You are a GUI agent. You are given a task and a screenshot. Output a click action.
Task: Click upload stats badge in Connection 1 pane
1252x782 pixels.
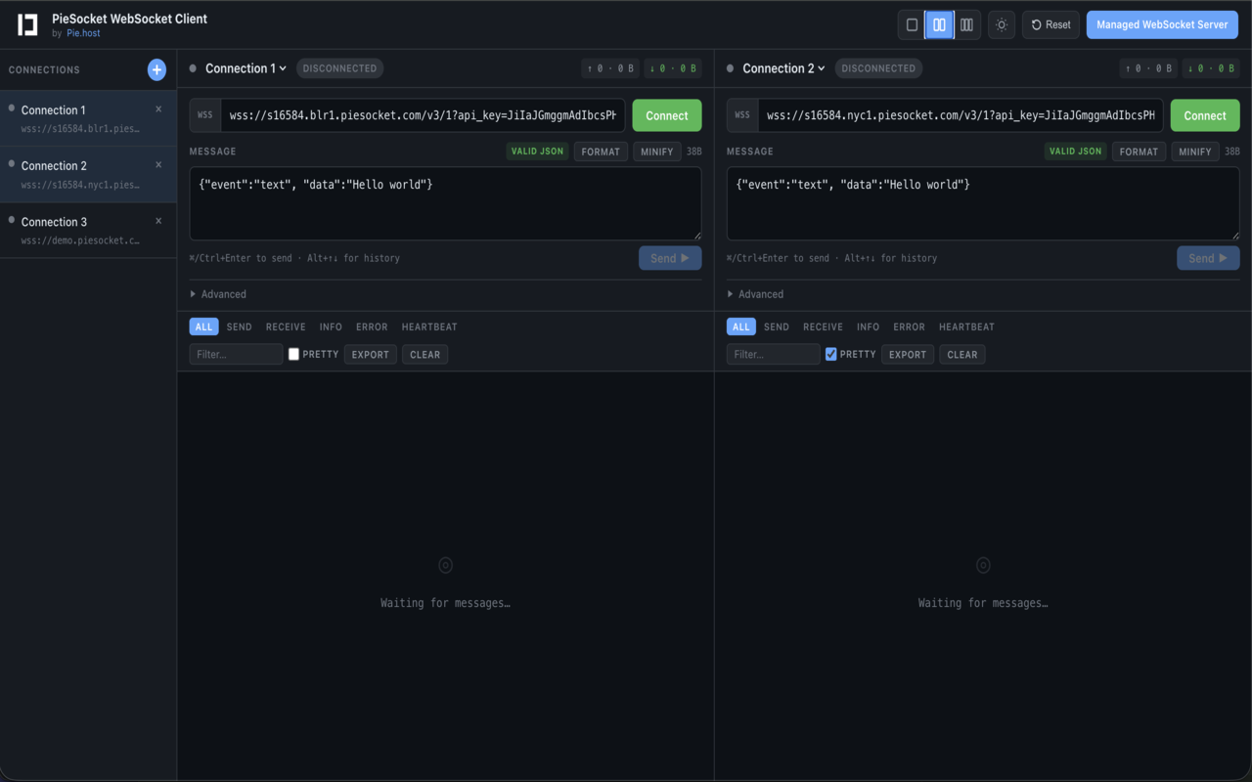[x=609, y=68]
